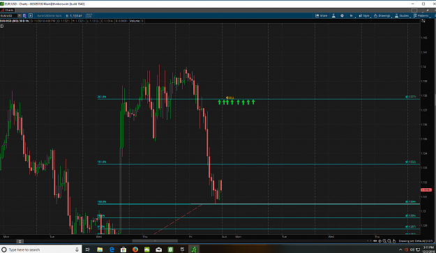Click the thinkorswim taskbar icon
The height and width of the screenshot is (253, 436).
tap(194, 250)
